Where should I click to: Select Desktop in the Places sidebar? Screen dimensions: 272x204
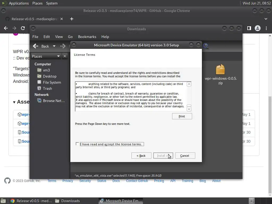[47, 76]
